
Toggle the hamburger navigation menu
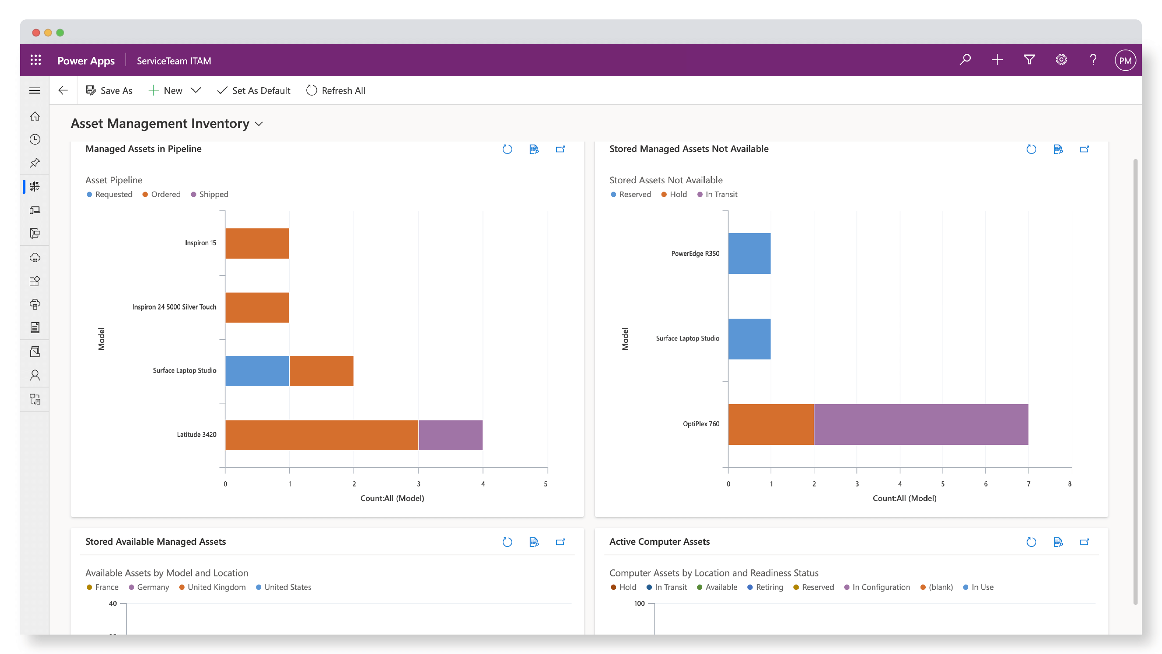pyautogui.click(x=35, y=91)
